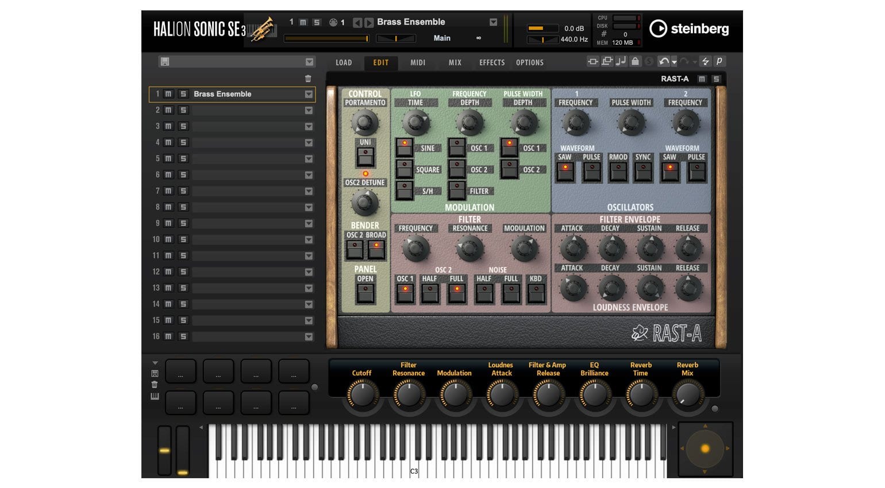Toggle the filter KBD switch
The height and width of the screenshot is (488, 885).
536,293
